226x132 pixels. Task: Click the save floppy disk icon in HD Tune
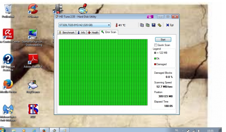(153, 25)
